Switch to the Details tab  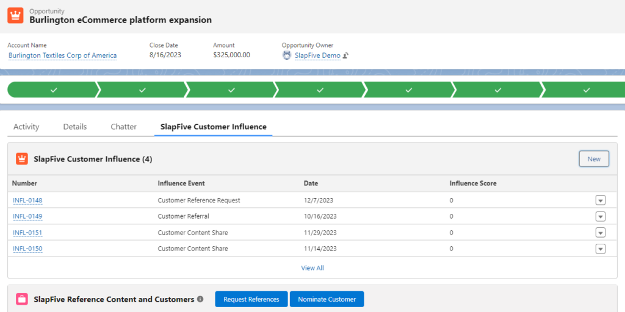pyautogui.click(x=75, y=127)
